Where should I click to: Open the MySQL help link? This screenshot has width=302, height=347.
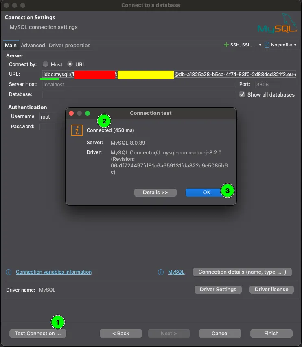click(176, 272)
